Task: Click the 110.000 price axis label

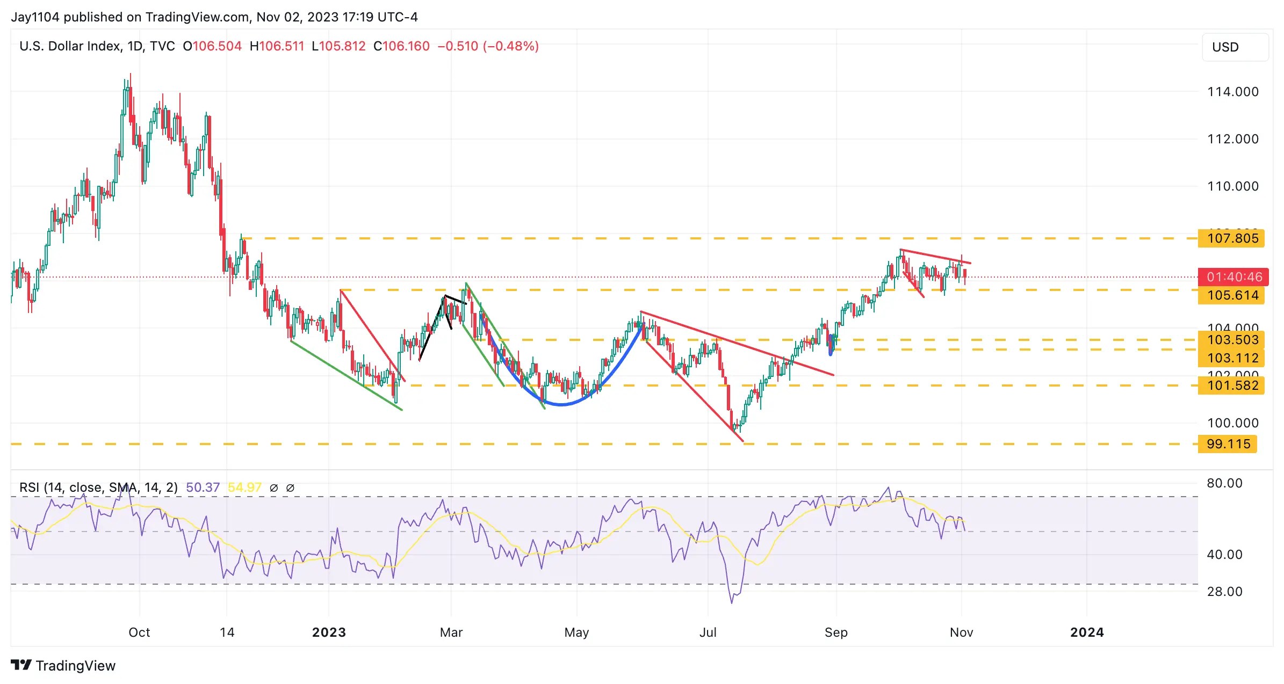Action: 1233,186
